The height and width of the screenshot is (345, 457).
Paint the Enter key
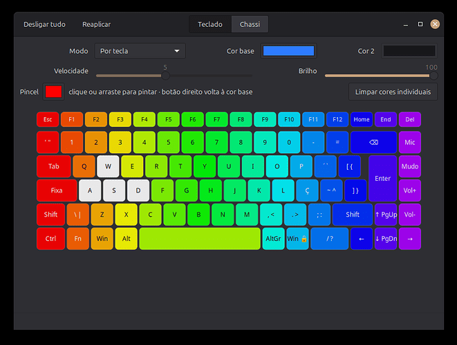click(383, 178)
